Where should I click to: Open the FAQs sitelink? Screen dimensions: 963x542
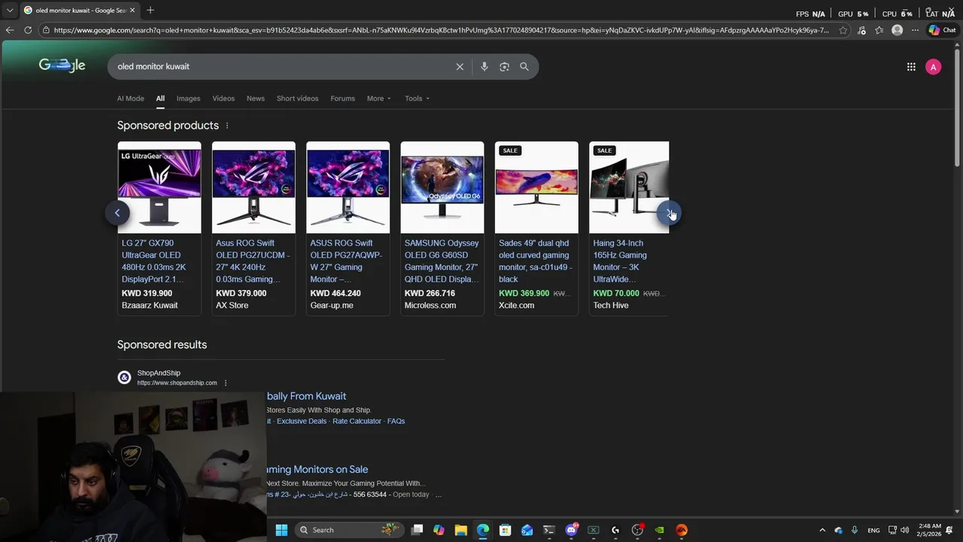point(396,422)
